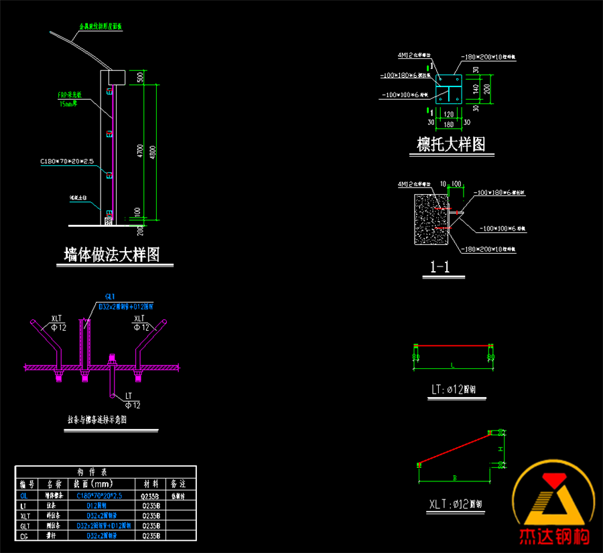Click -100*100*6 label in 檩托大样图 detail

405,94
